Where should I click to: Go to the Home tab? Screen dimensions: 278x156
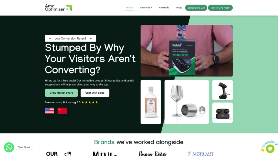click(130, 7)
